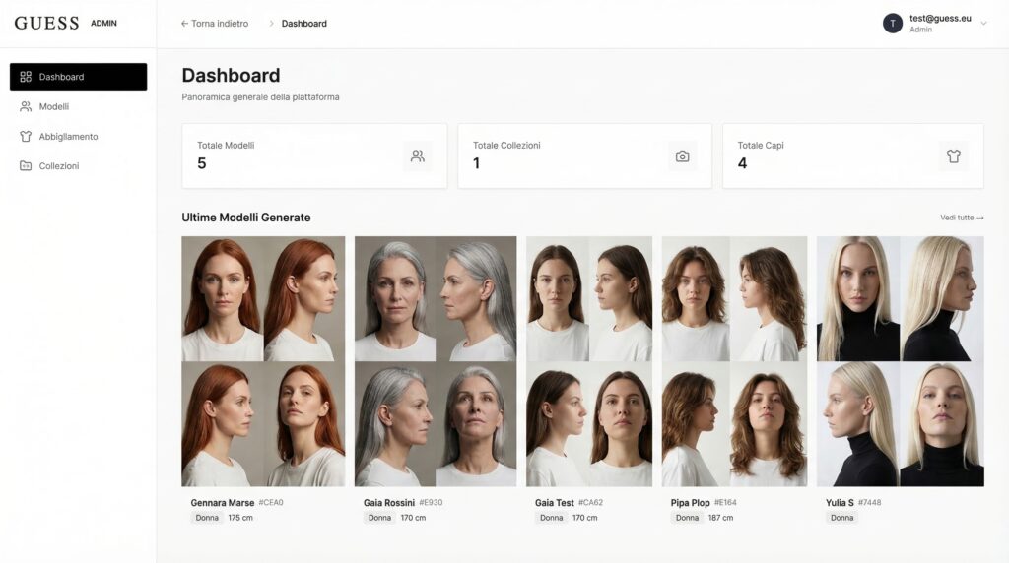The width and height of the screenshot is (1009, 563).
Task: Click the user avatar circle with letter T
Action: click(893, 24)
